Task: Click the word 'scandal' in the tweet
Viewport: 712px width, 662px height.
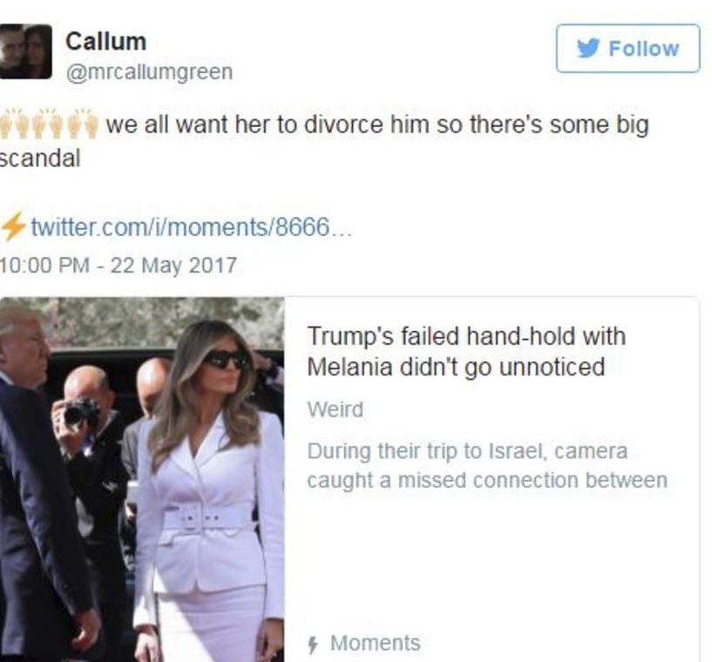Action: [x=40, y=159]
